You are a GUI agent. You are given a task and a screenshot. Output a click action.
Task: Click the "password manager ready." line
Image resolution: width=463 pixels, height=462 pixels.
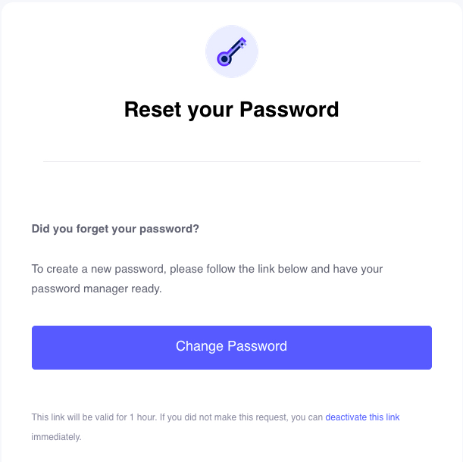(x=96, y=289)
